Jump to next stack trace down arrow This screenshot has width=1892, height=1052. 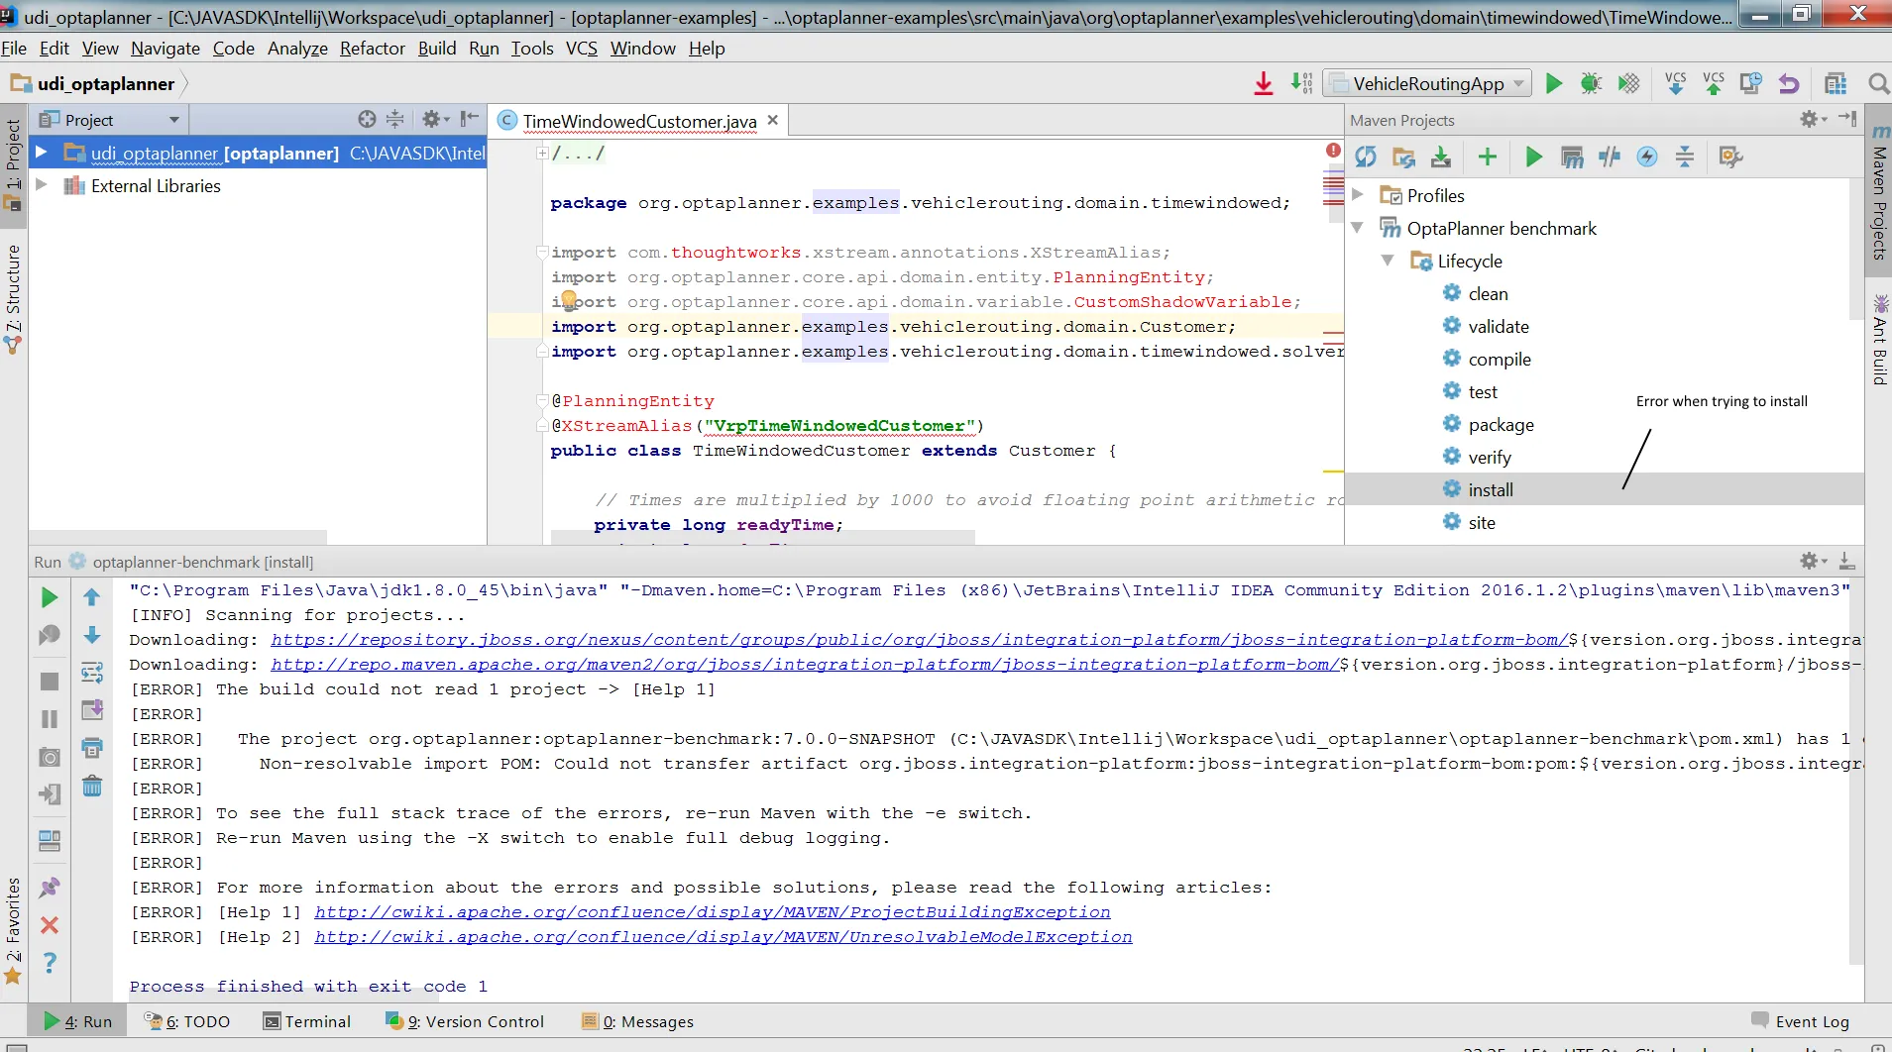point(92,635)
